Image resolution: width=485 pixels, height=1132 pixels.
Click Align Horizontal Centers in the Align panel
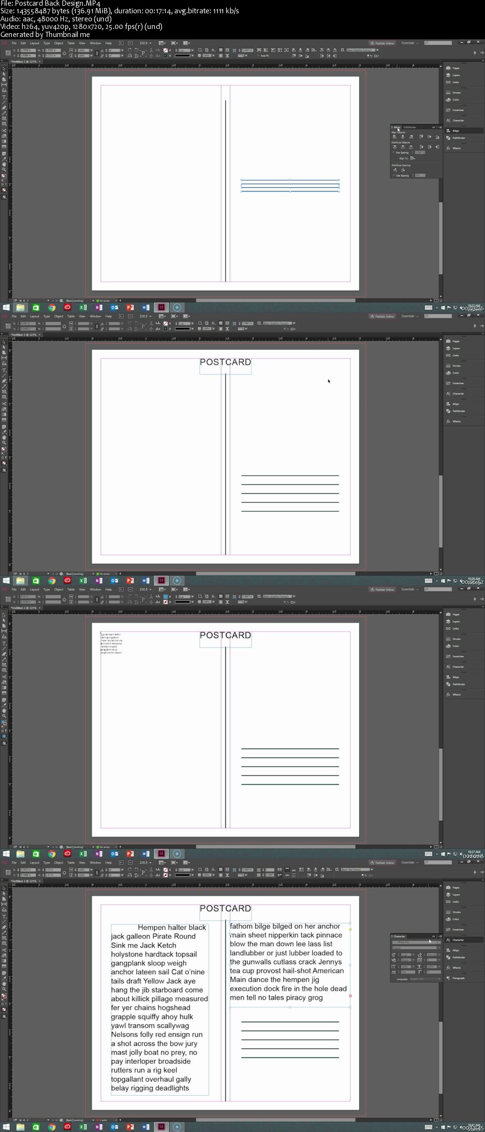point(403,137)
